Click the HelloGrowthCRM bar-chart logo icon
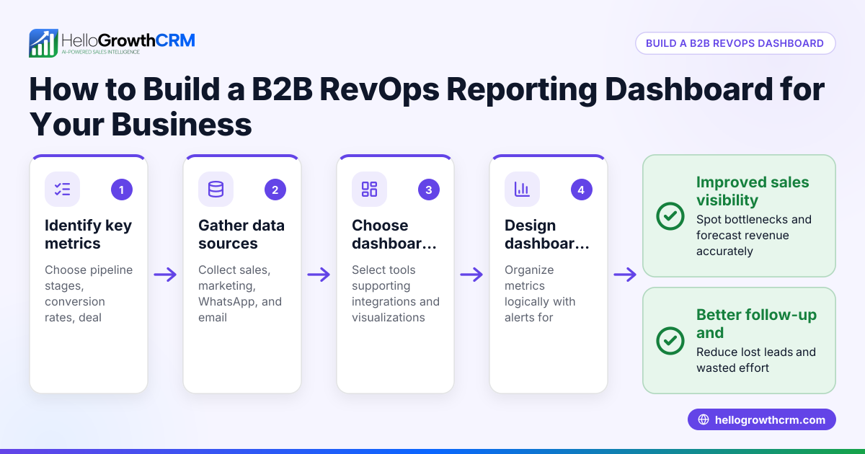 tap(43, 43)
